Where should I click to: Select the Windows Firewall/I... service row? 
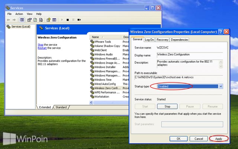(109, 58)
